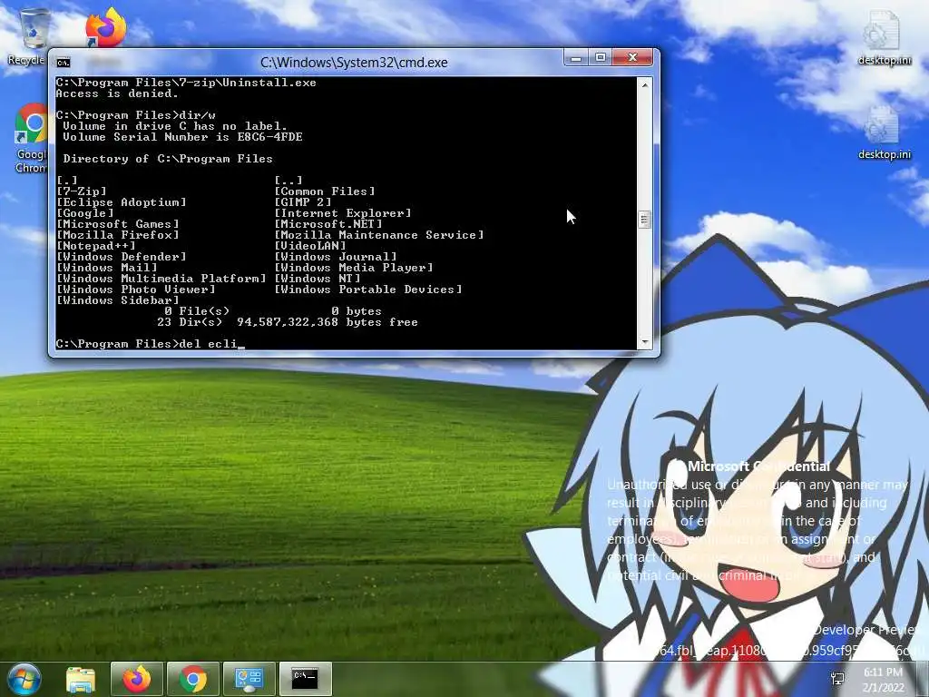929x697 pixels.
Task: Click the cmd.exe title bar system icon
Action: [x=64, y=63]
